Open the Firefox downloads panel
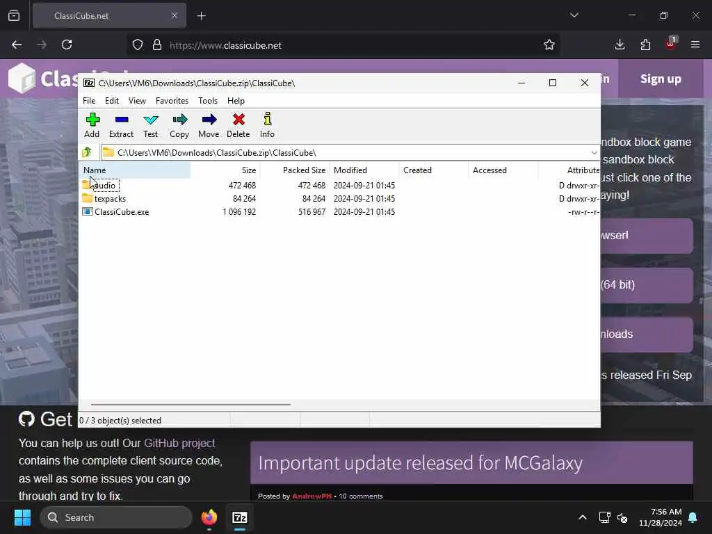712x534 pixels. [x=620, y=45]
